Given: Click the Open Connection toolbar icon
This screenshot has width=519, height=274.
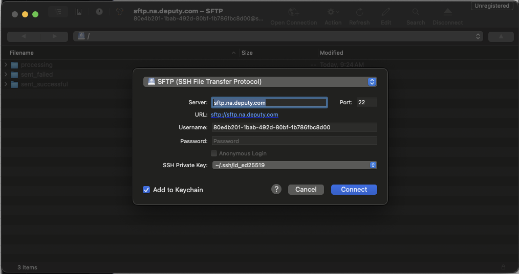Looking at the screenshot, I should (x=294, y=12).
